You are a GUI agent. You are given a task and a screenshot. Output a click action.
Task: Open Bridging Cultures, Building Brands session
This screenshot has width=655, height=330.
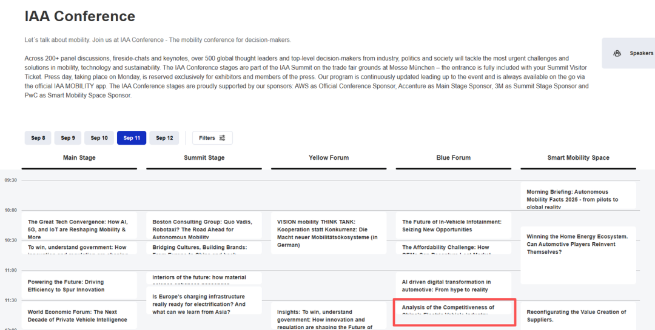coord(204,248)
